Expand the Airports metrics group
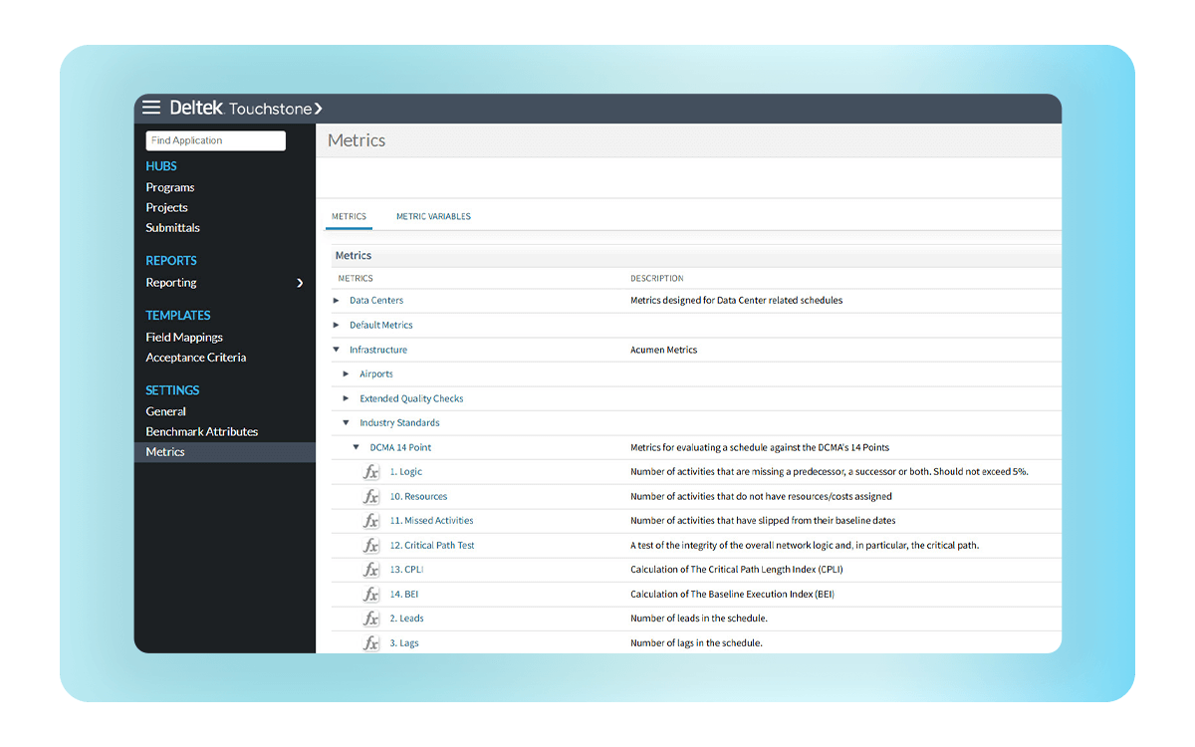Image resolution: width=1195 pixels, height=747 pixels. coord(346,373)
